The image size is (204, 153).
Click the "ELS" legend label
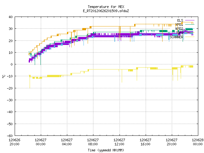coord(180,20)
